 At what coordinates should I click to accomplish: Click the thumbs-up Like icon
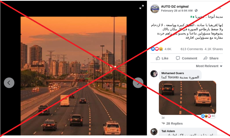pyautogui.click(x=158, y=58)
